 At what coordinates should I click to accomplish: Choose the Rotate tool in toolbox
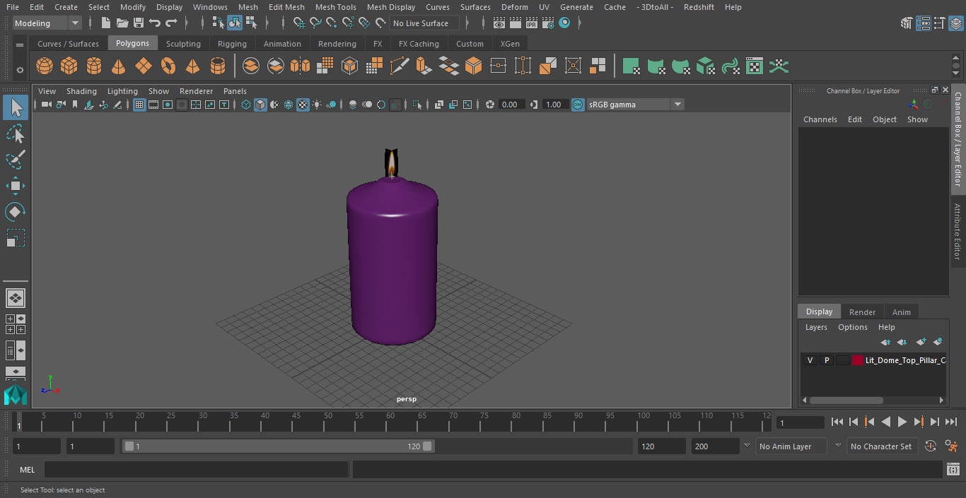click(x=15, y=212)
